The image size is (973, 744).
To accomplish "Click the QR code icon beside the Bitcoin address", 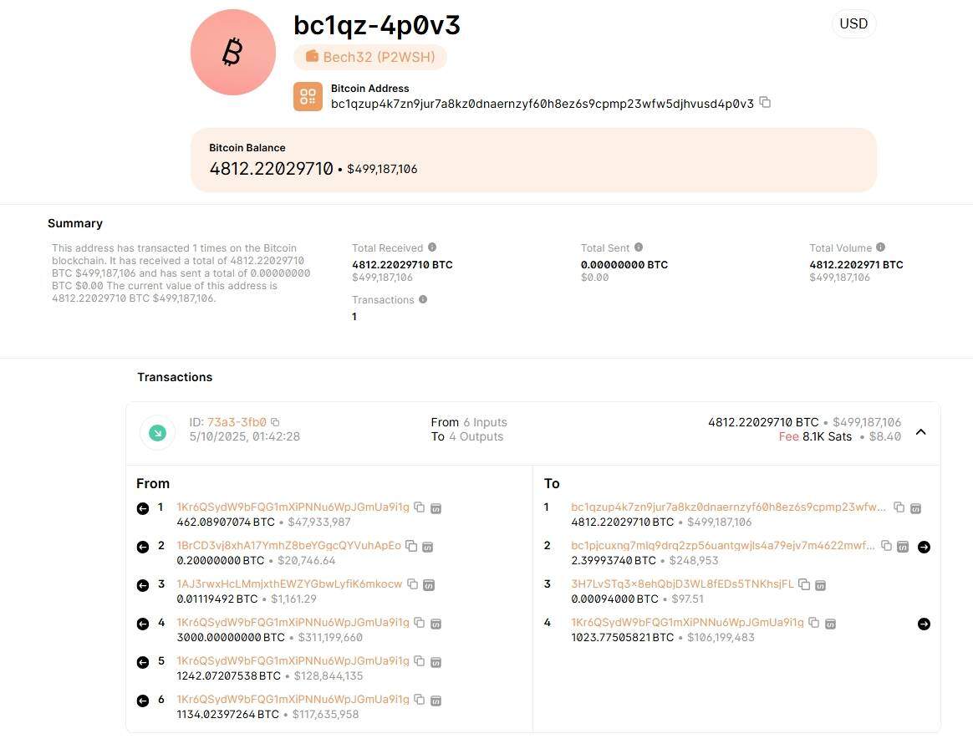I will pos(308,96).
